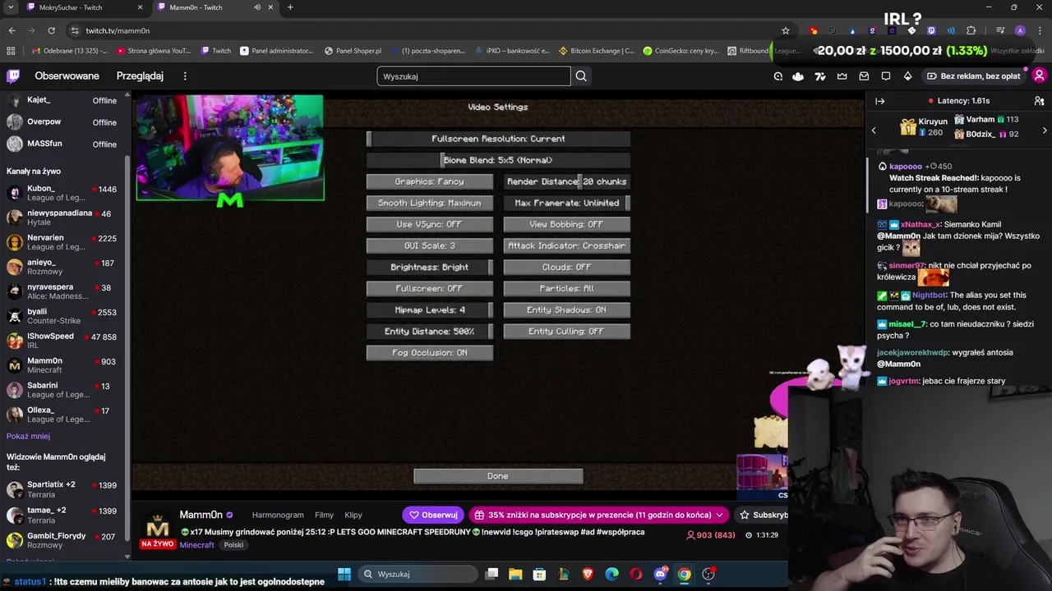This screenshot has height=591, width=1052.
Task: Open Przeglądaj in Twitch nav
Action: (140, 76)
